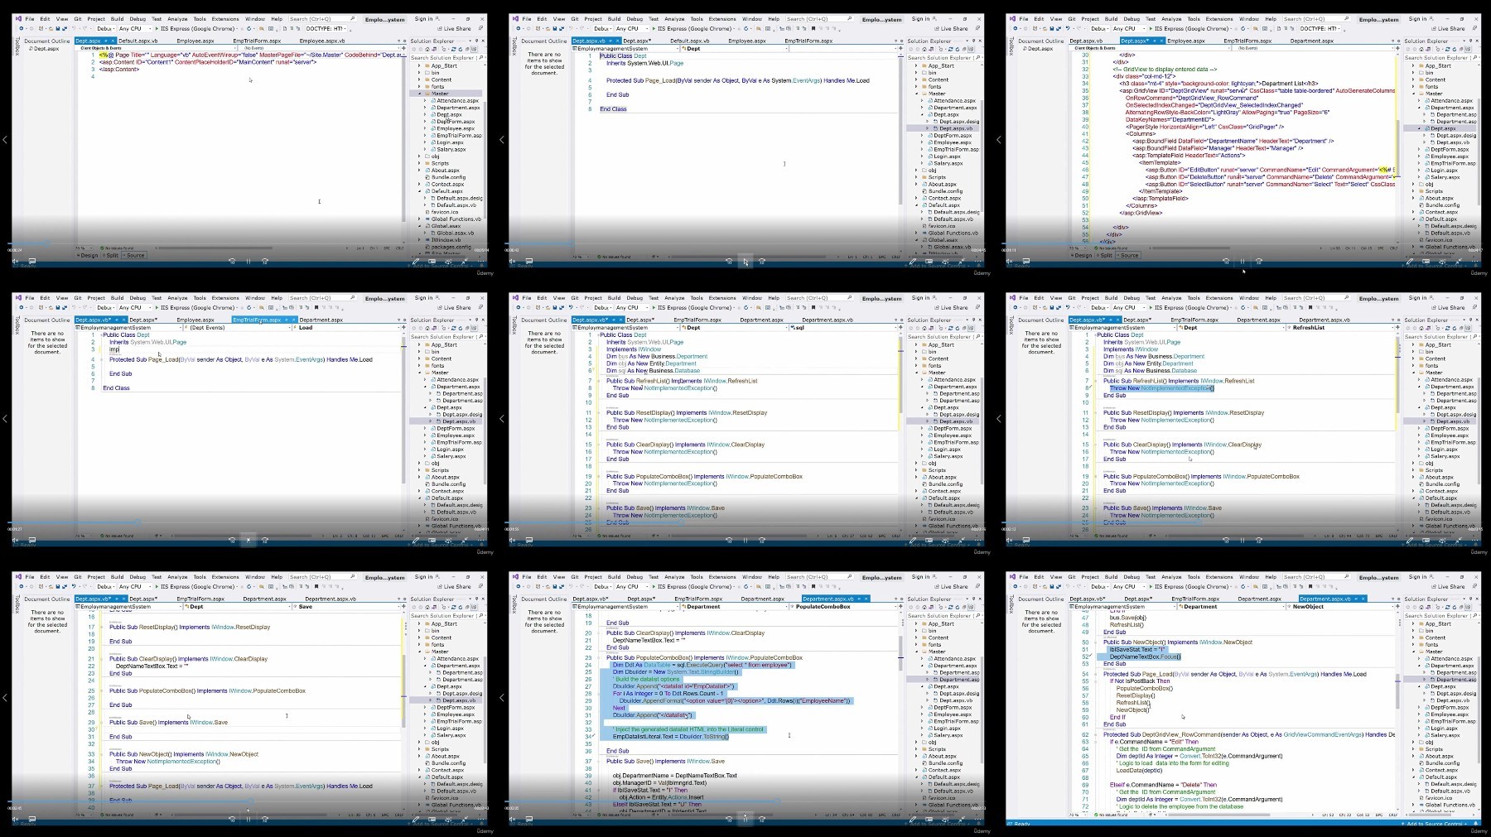The image size is (1491, 837).
Task: Click green run arrow in the NewObject frame
Action: pos(1151,587)
